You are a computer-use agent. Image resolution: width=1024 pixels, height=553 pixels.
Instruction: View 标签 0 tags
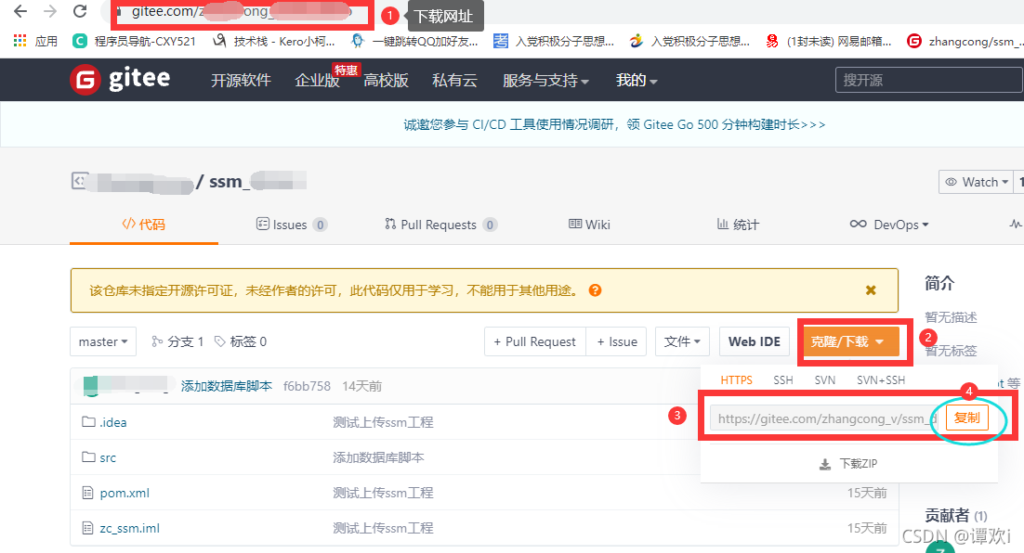241,341
